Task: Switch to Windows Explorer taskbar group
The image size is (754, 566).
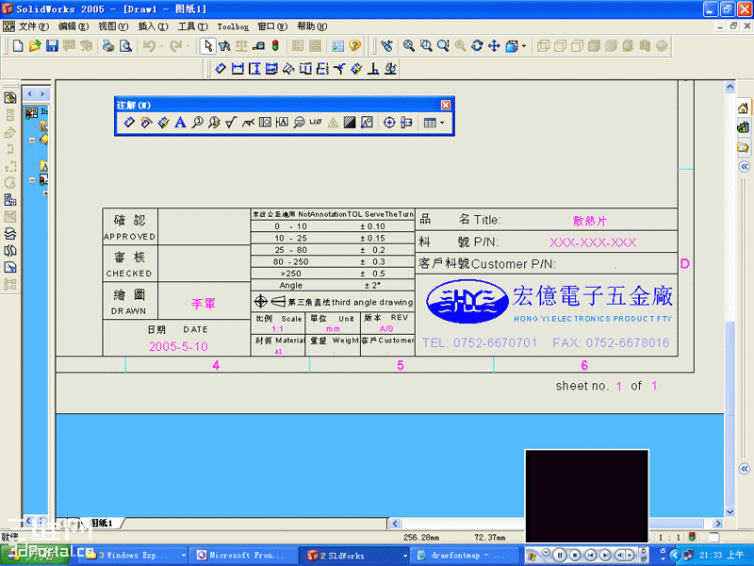Action: (x=136, y=556)
